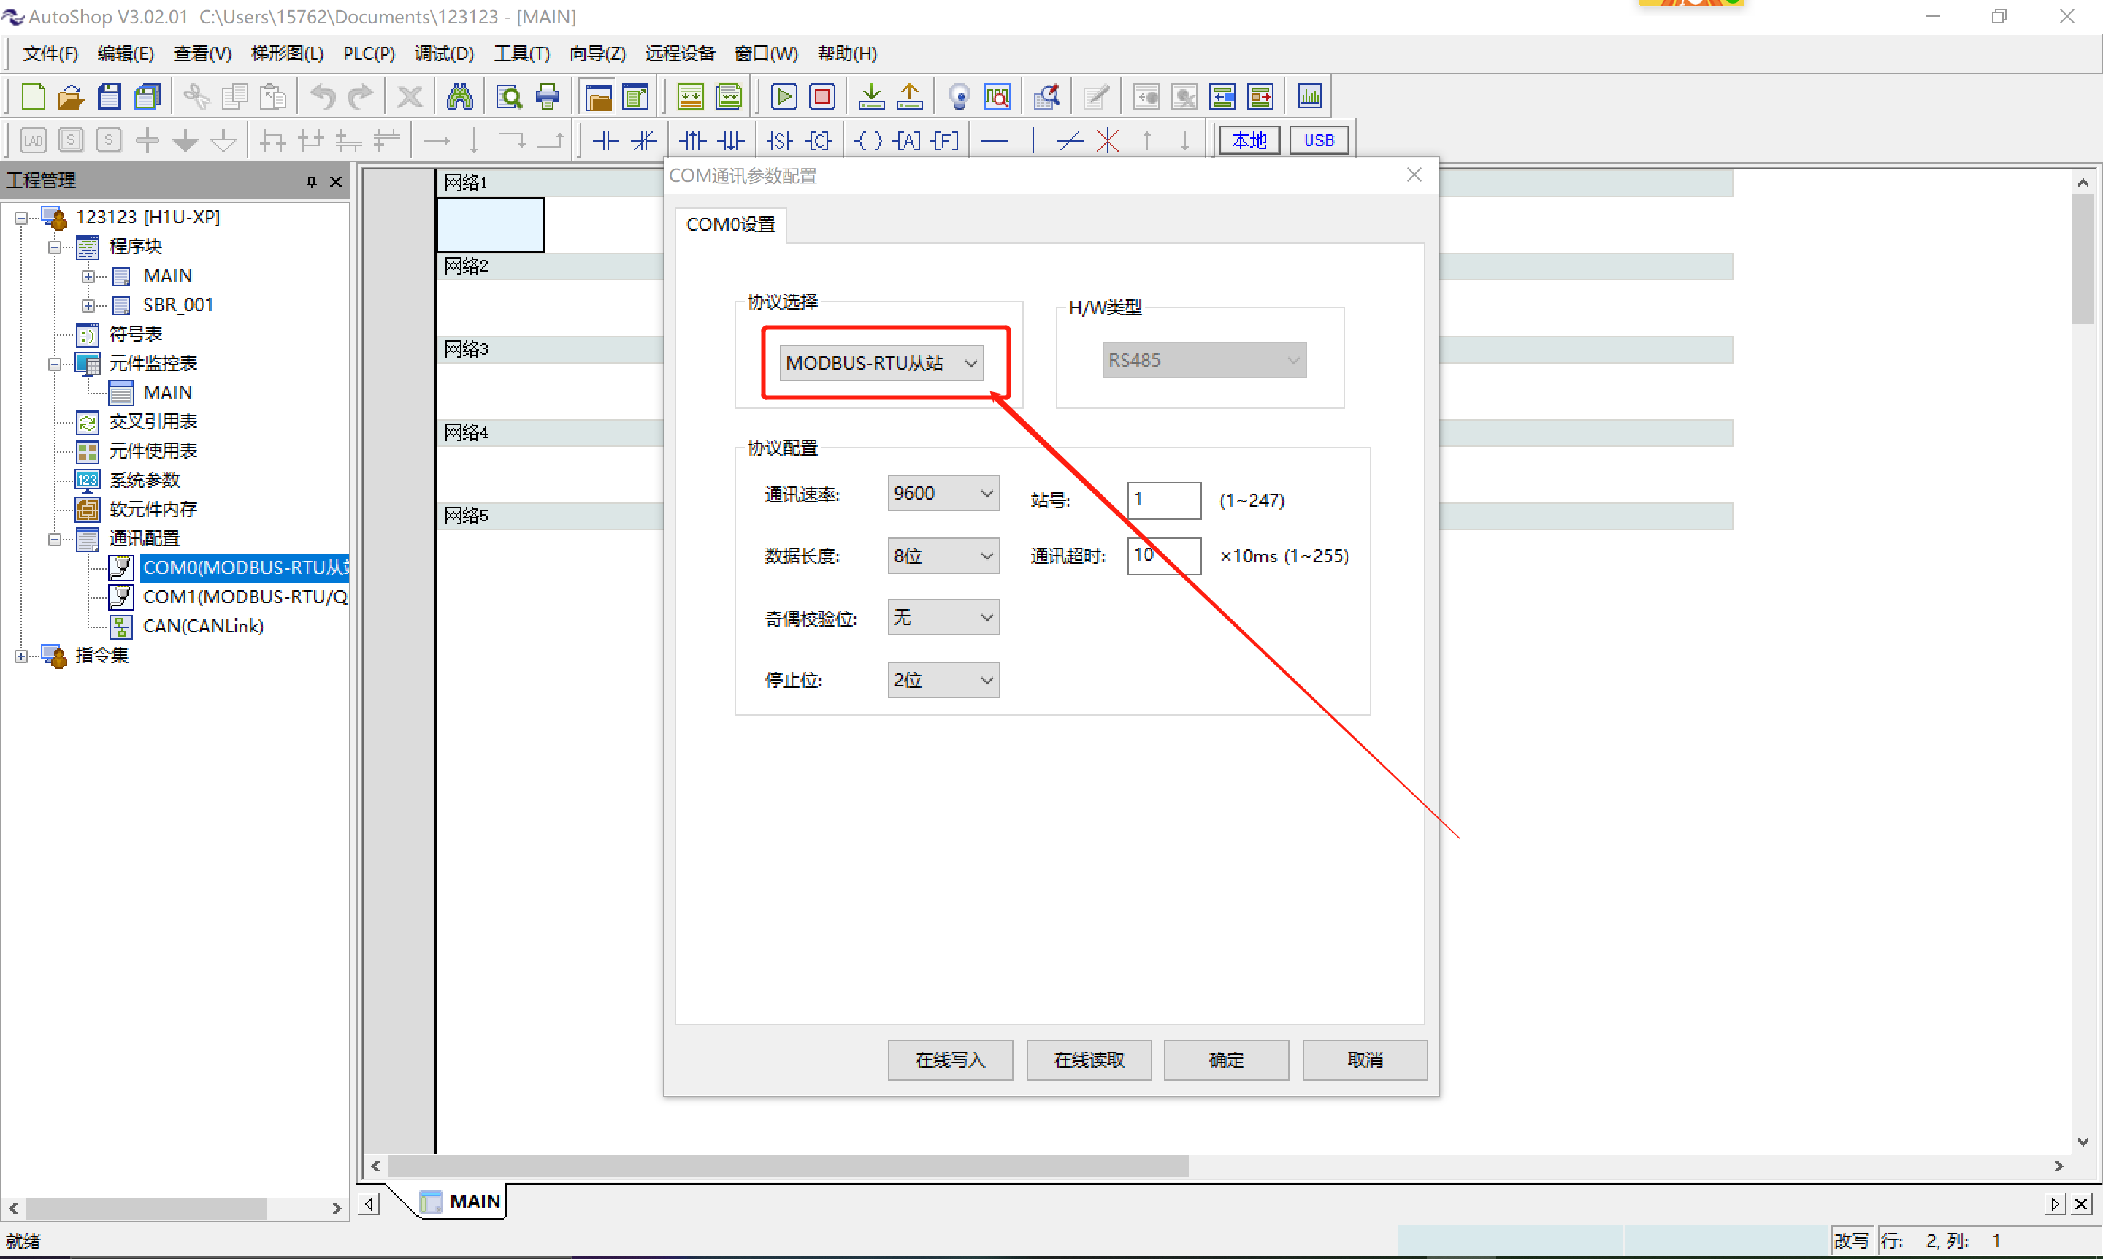The image size is (2103, 1259).
Task: Insert a horizontal connection line
Action: point(995,141)
